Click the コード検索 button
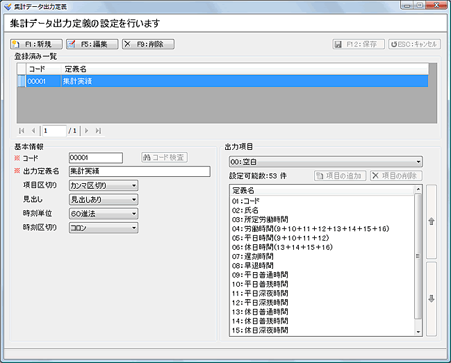 tap(164, 157)
